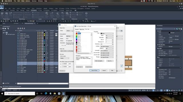The width and height of the screenshot is (183, 102).
Task: Click the Save As button
Action: 110,61
